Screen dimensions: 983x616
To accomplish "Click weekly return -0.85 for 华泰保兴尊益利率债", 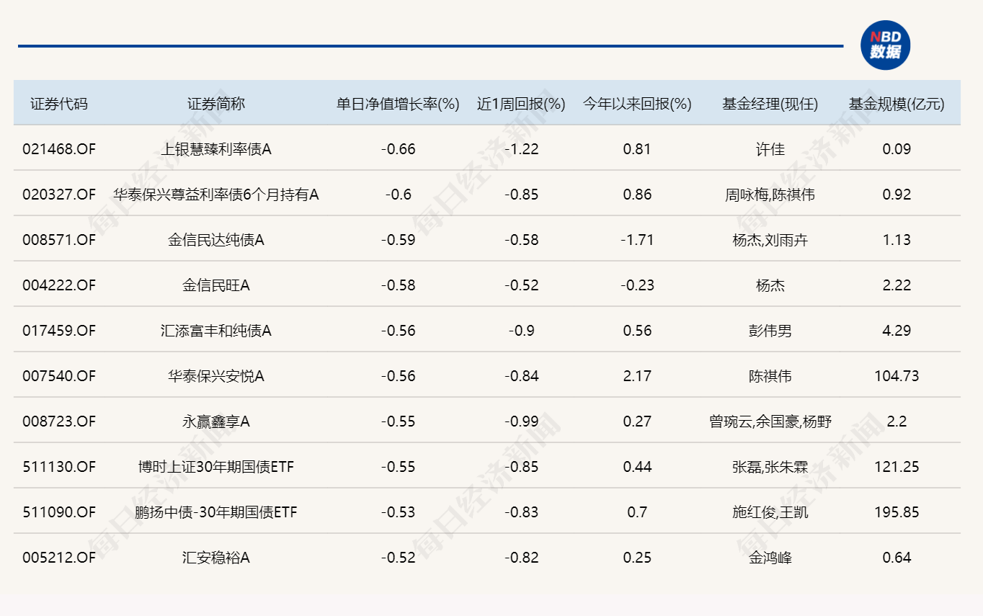I will point(521,195).
